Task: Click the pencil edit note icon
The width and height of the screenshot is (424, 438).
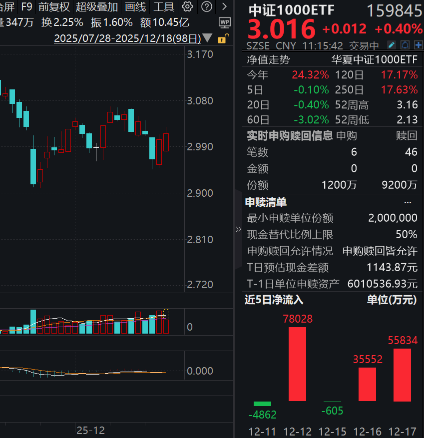Action: pos(392,45)
